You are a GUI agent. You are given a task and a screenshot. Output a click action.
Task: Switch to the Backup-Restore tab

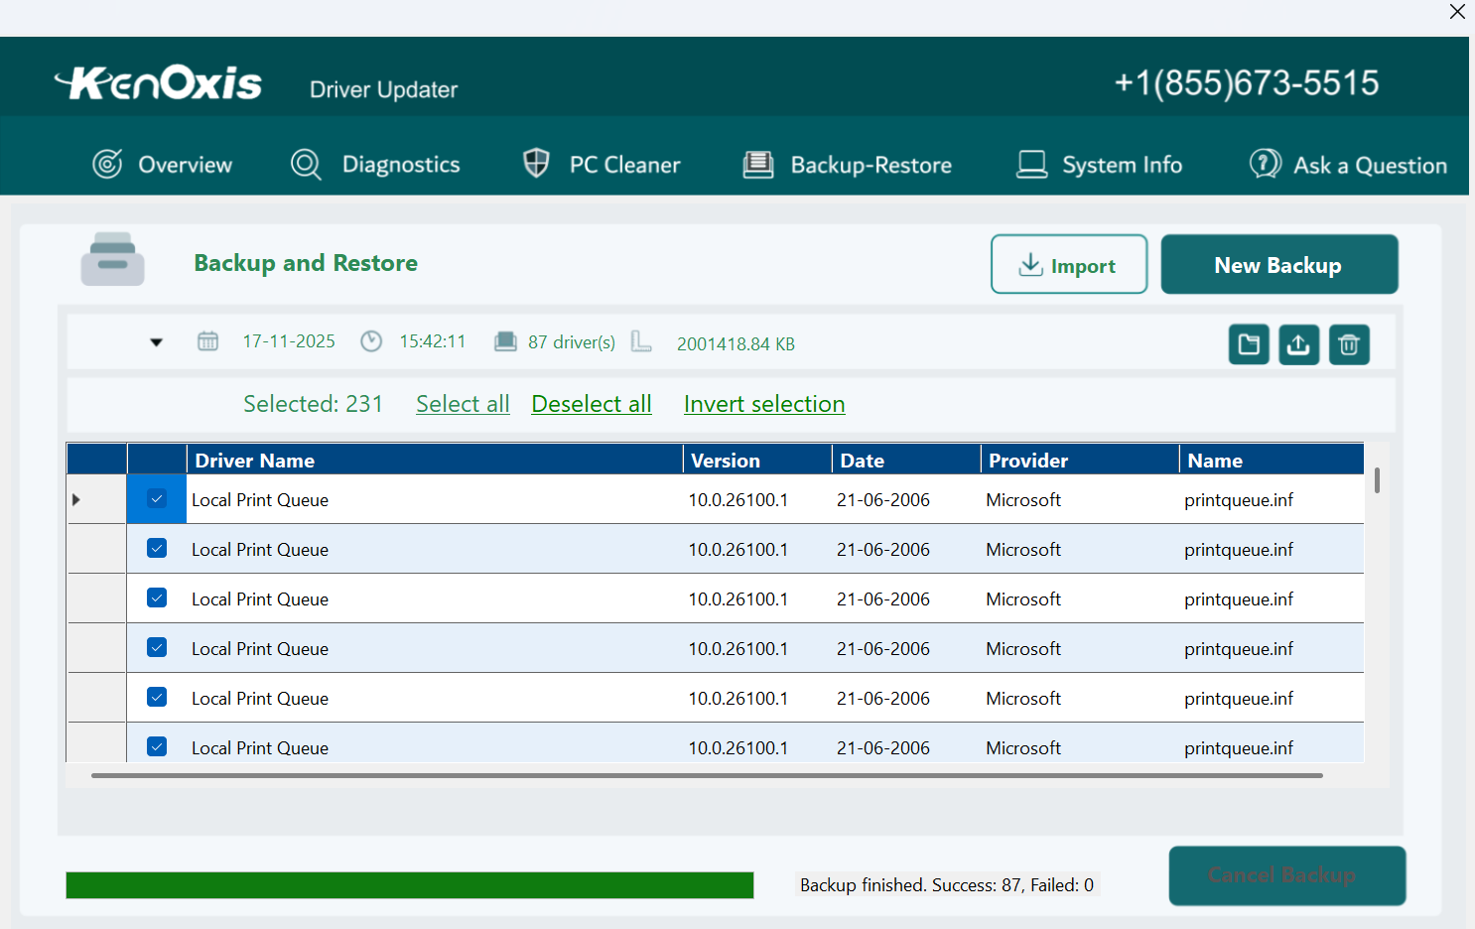(849, 164)
